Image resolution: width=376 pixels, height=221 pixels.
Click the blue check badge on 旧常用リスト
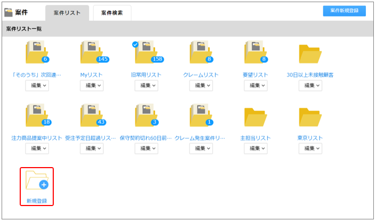pos(135,44)
